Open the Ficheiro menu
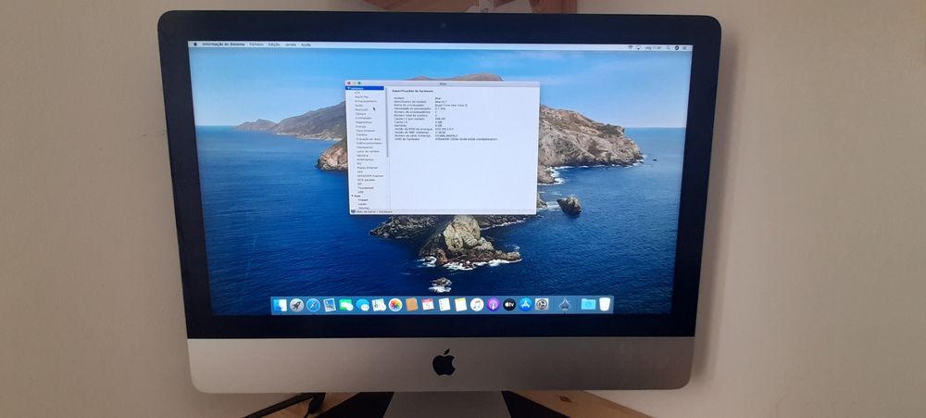 click(257, 44)
